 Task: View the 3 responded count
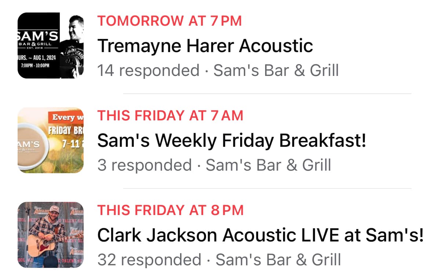coord(145,165)
